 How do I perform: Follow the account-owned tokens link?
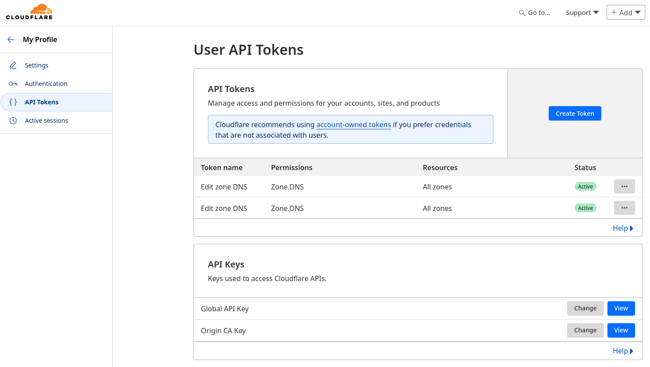tap(354, 125)
